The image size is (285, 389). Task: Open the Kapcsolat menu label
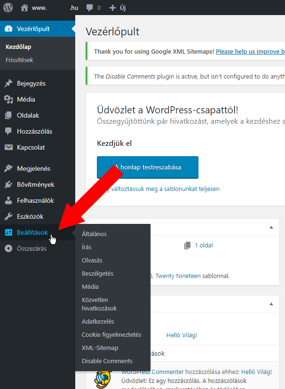[x=31, y=148]
